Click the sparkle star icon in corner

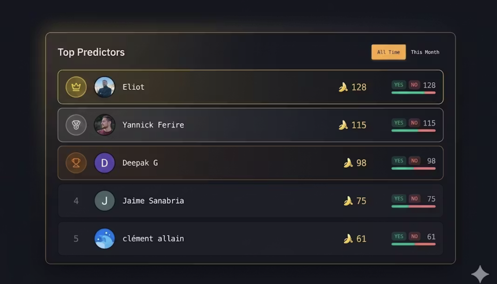480,274
